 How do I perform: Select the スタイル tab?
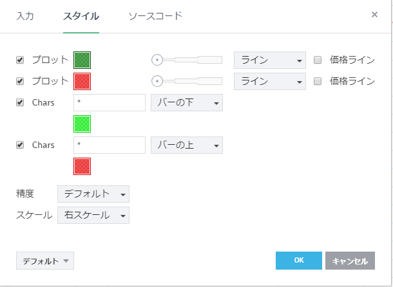(x=81, y=15)
